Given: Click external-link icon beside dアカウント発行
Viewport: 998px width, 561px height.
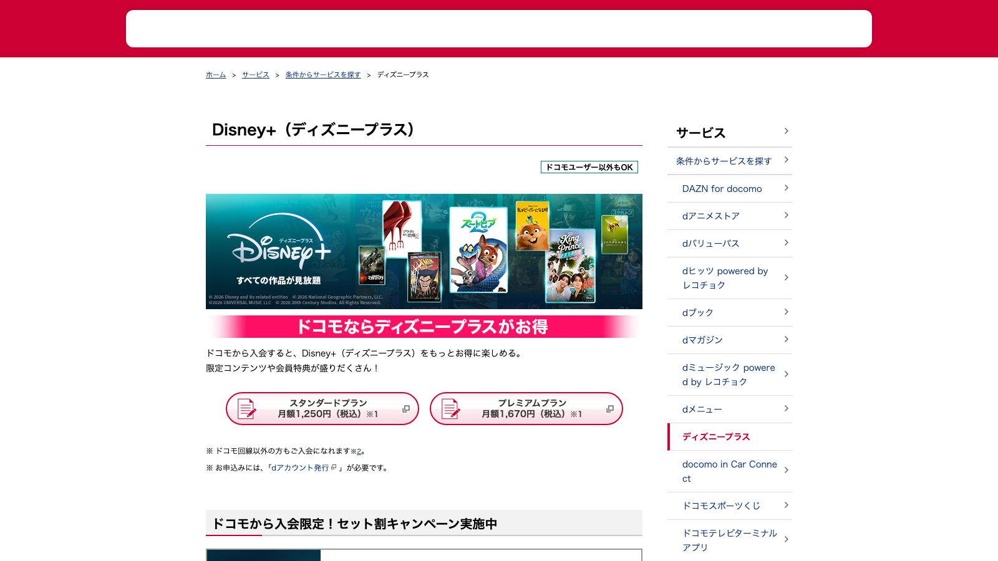Looking at the screenshot, I should [334, 467].
